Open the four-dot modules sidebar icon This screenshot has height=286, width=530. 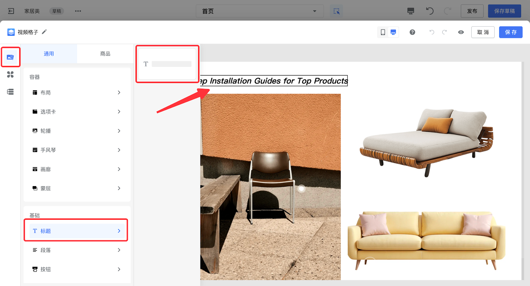point(10,74)
